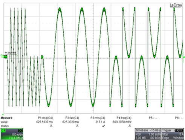Viewport: 185px width, 140px height.
Task: Select the P4:freq(C4) measurement header
Action: coord(124,118)
